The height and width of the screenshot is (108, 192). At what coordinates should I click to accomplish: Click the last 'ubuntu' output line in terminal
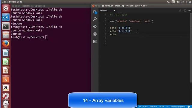16,34
